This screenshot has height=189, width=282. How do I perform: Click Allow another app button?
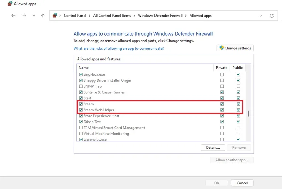point(232,160)
